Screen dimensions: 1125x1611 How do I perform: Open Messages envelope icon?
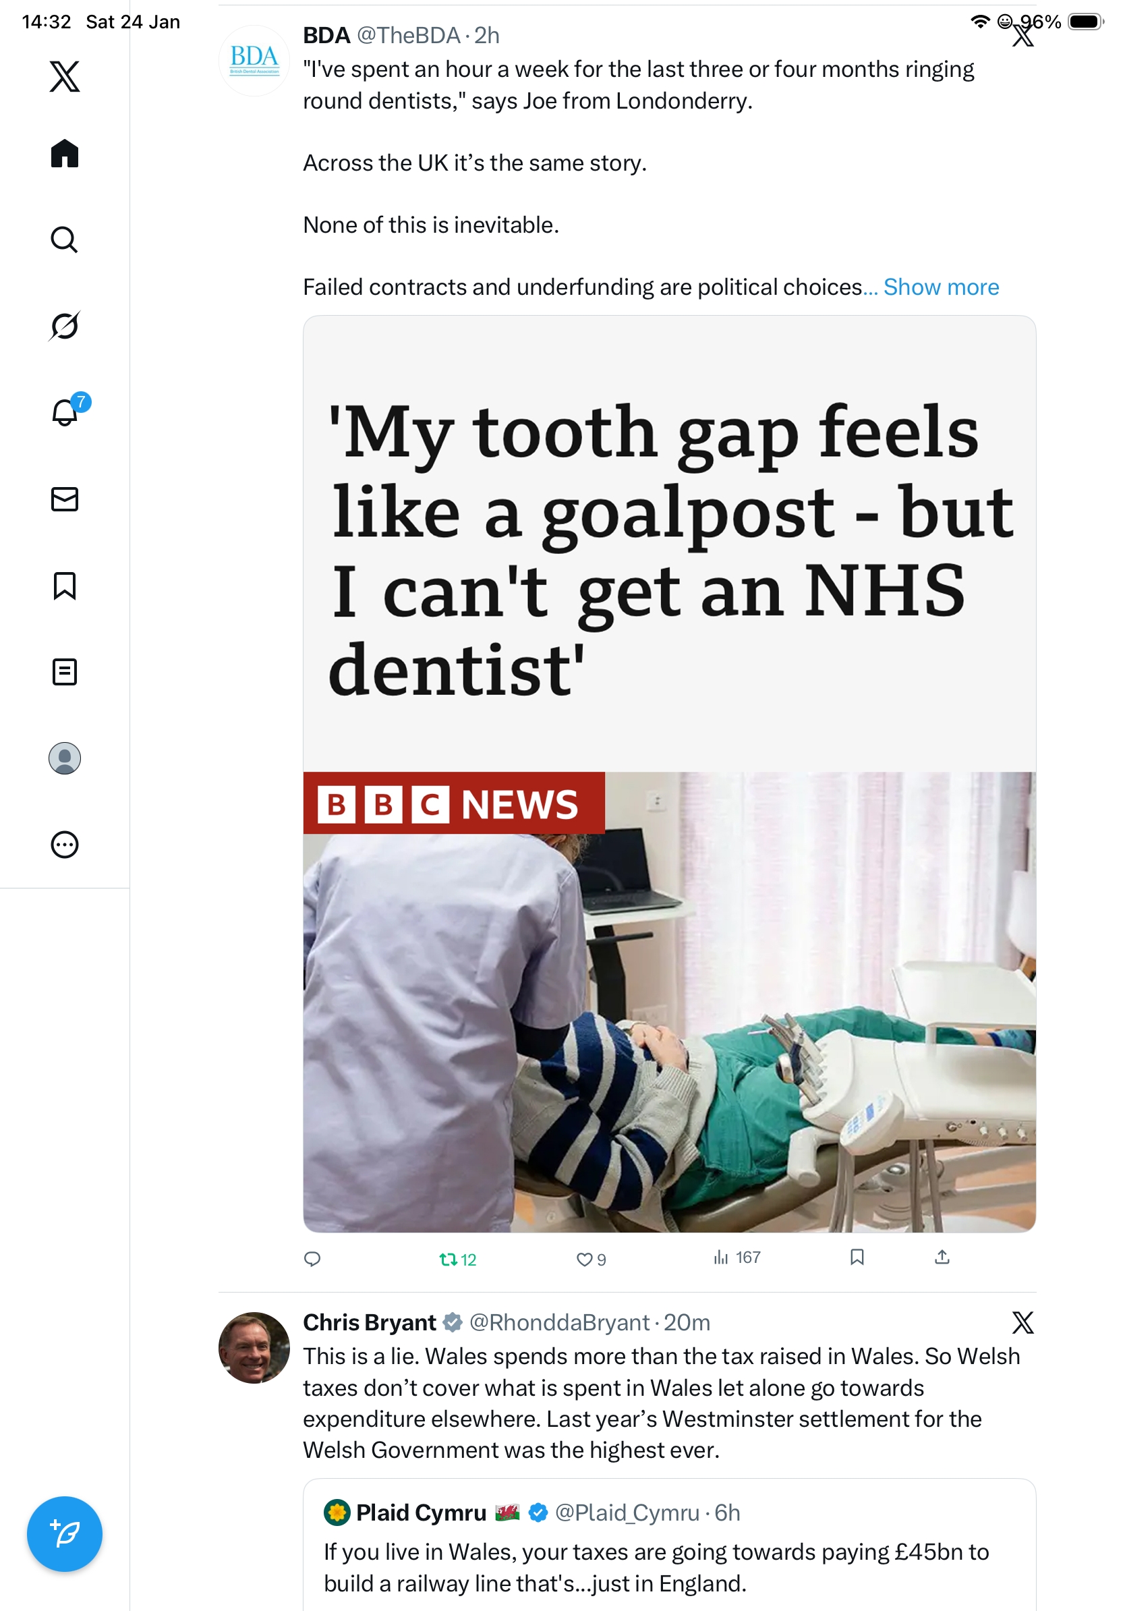65,499
